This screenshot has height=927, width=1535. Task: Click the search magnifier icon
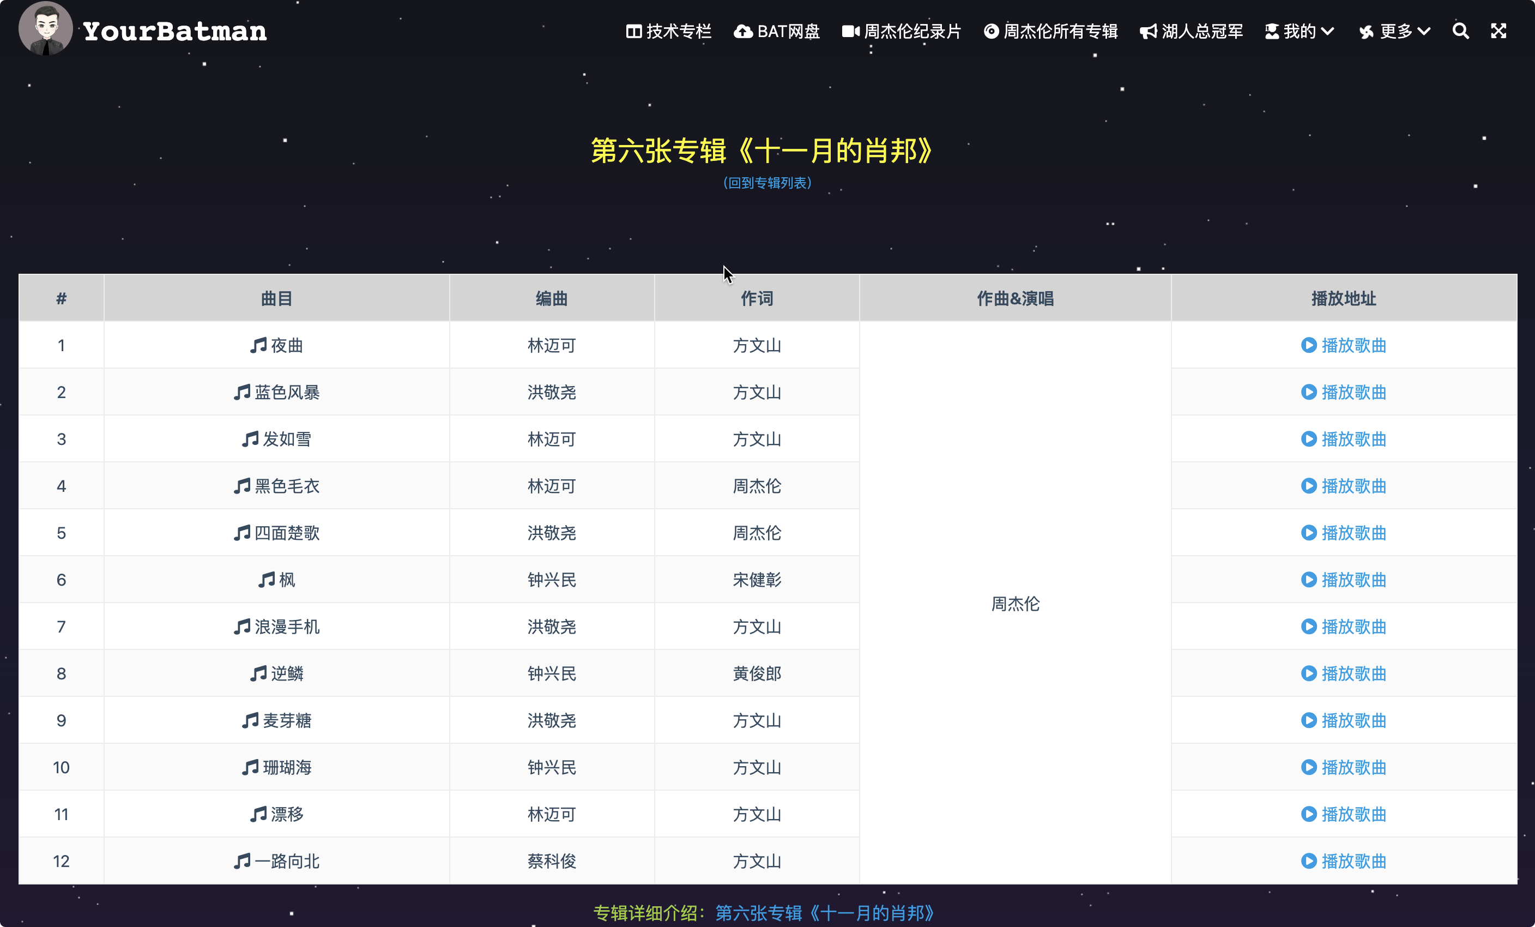pos(1460,31)
